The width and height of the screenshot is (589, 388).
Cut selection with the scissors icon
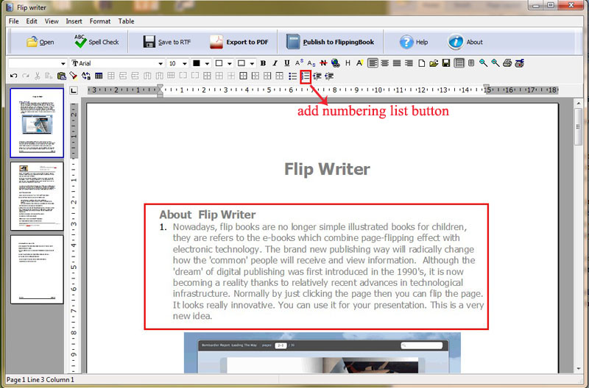38,76
